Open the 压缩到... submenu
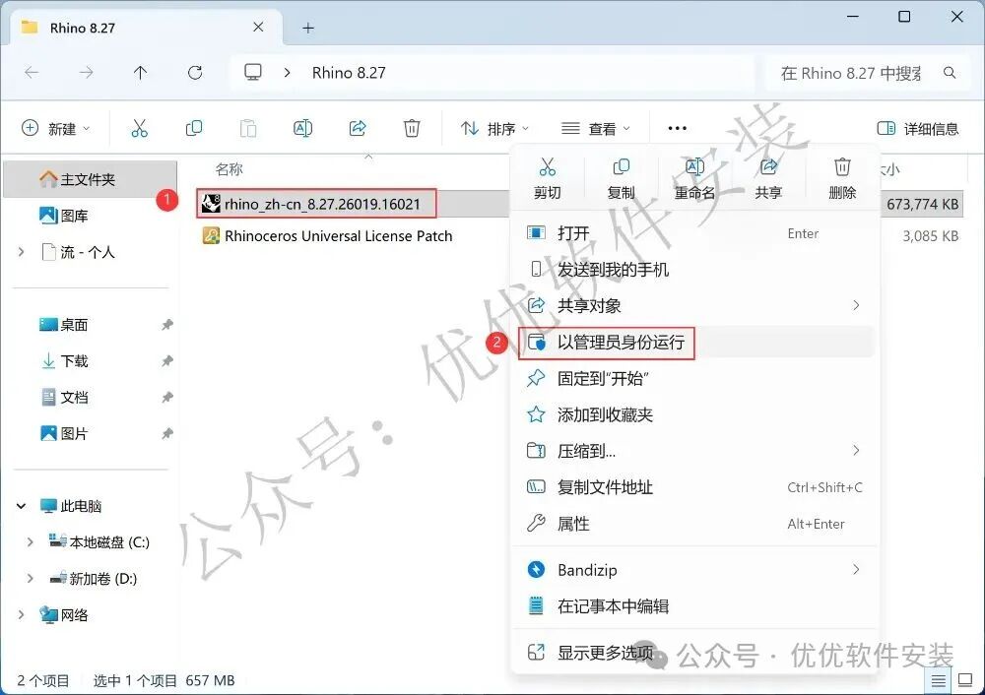 pyautogui.click(x=695, y=451)
